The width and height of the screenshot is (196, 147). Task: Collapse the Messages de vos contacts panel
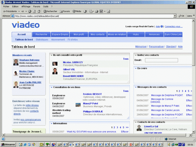click(x=136, y=87)
